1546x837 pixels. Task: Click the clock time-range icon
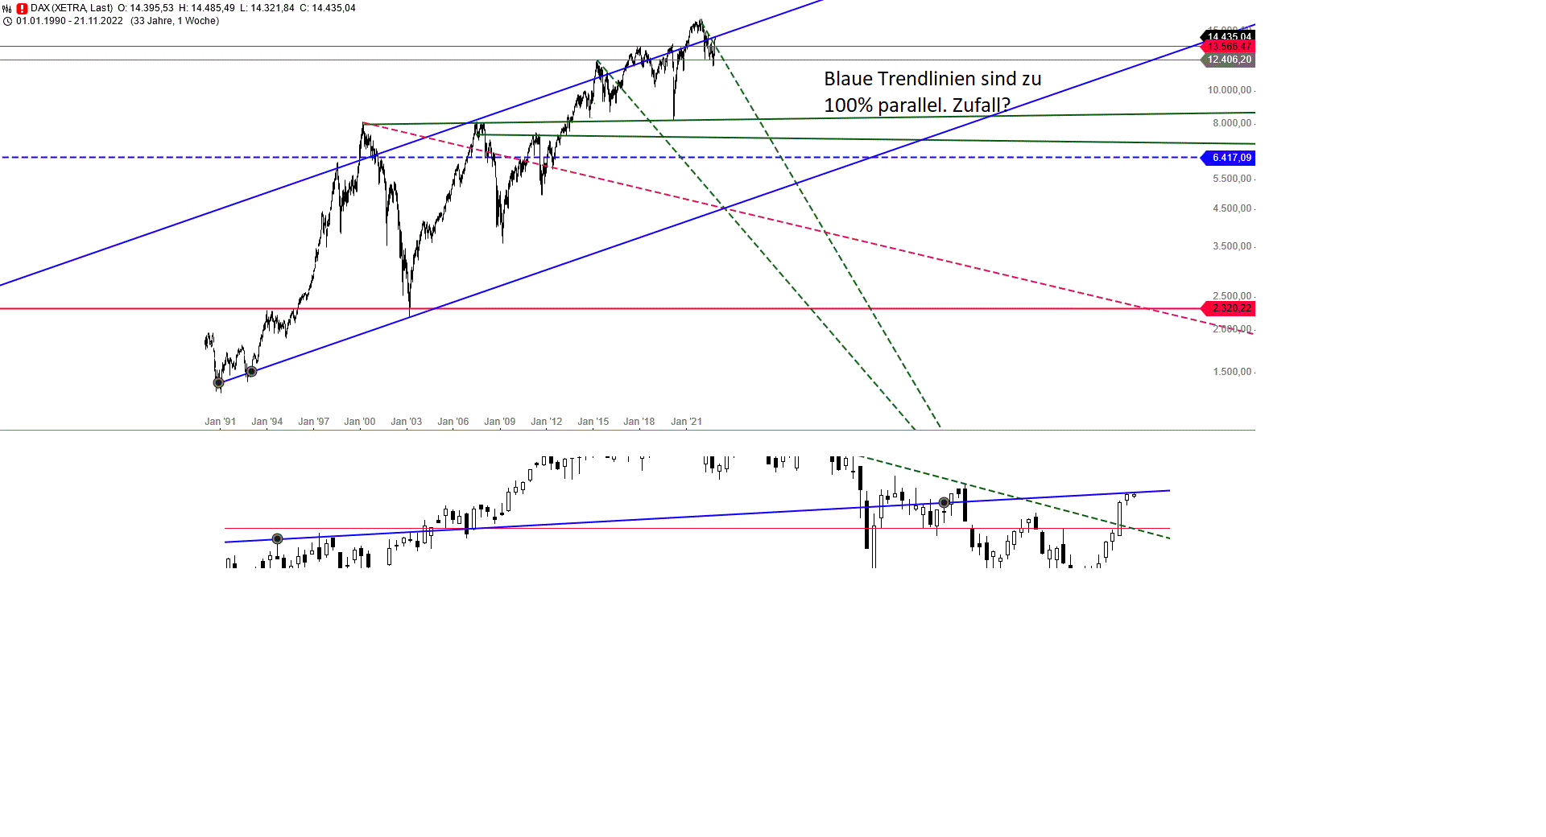tap(7, 21)
